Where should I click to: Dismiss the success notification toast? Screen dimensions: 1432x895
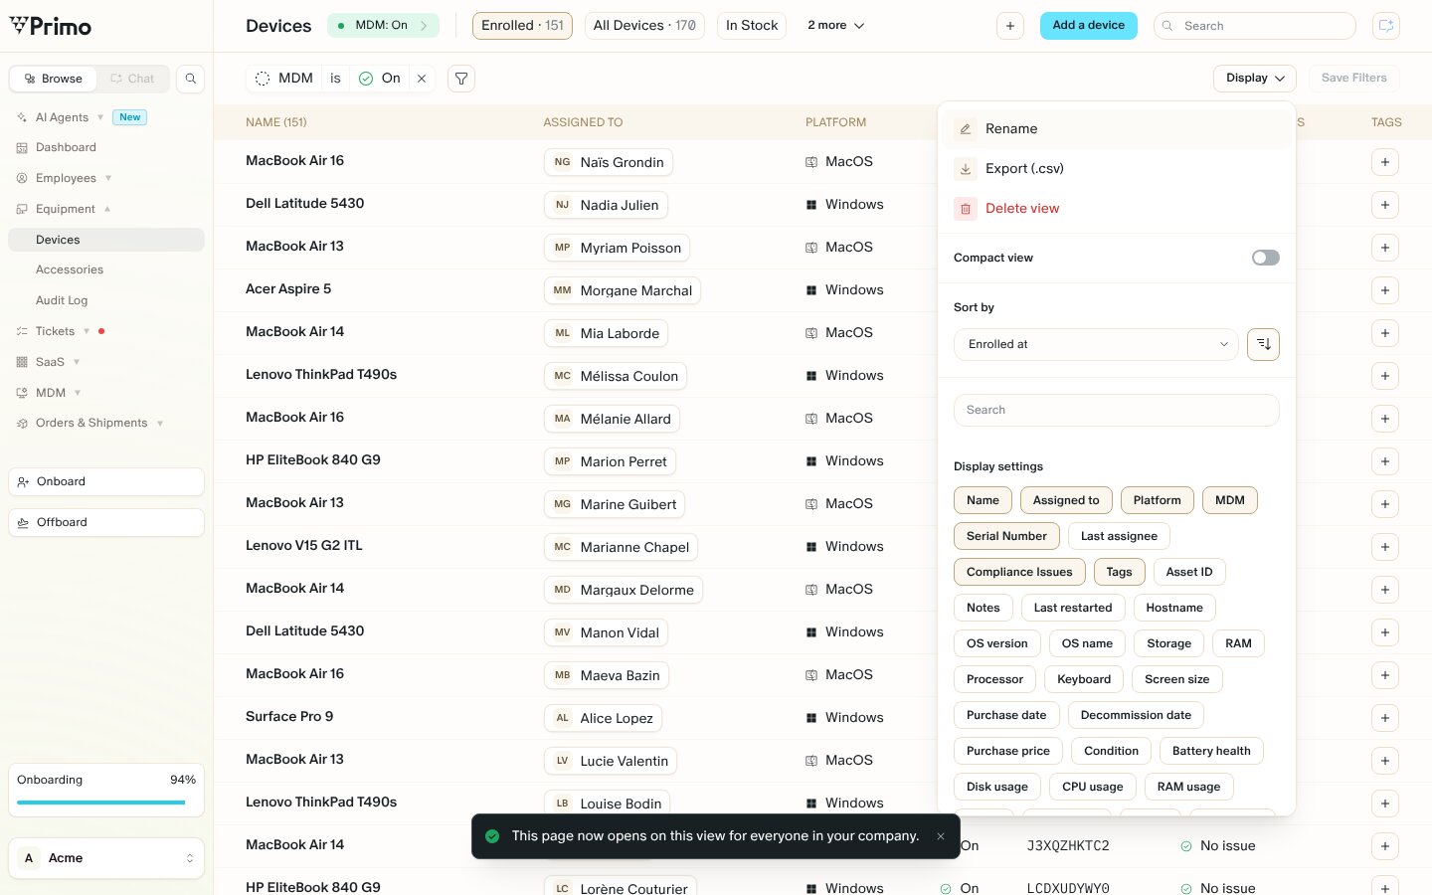coord(941,836)
